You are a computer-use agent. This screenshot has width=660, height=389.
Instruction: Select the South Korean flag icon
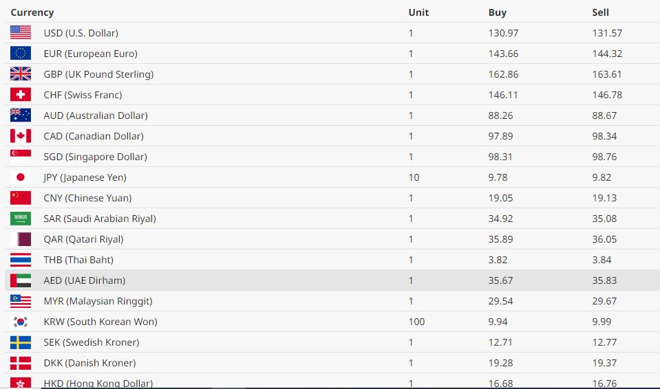[21, 321]
